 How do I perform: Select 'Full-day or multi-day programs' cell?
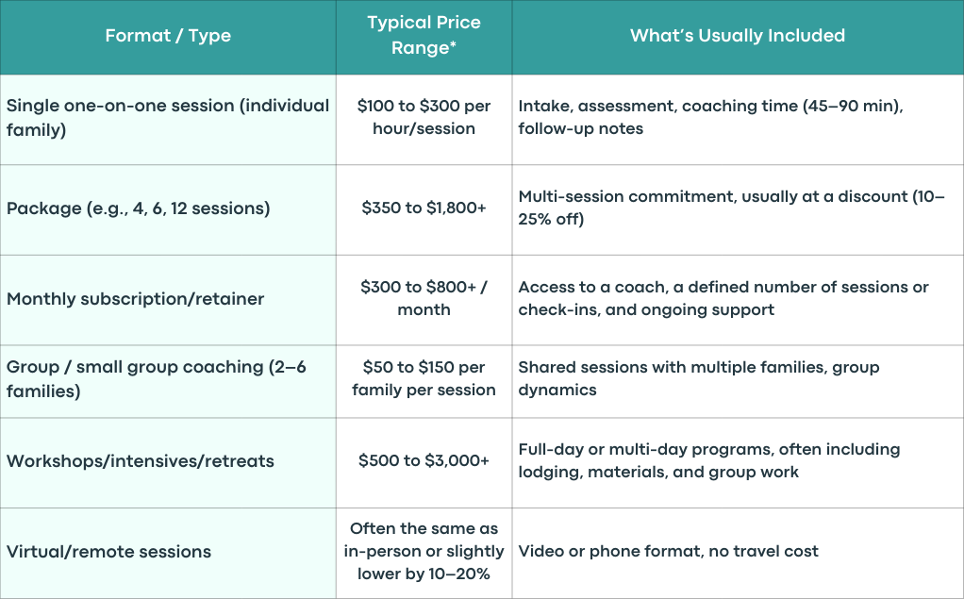[x=738, y=463]
